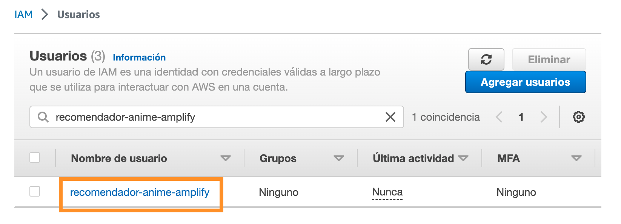Image resolution: width=621 pixels, height=224 pixels.
Task: Go to previous page arrow
Action: point(499,117)
